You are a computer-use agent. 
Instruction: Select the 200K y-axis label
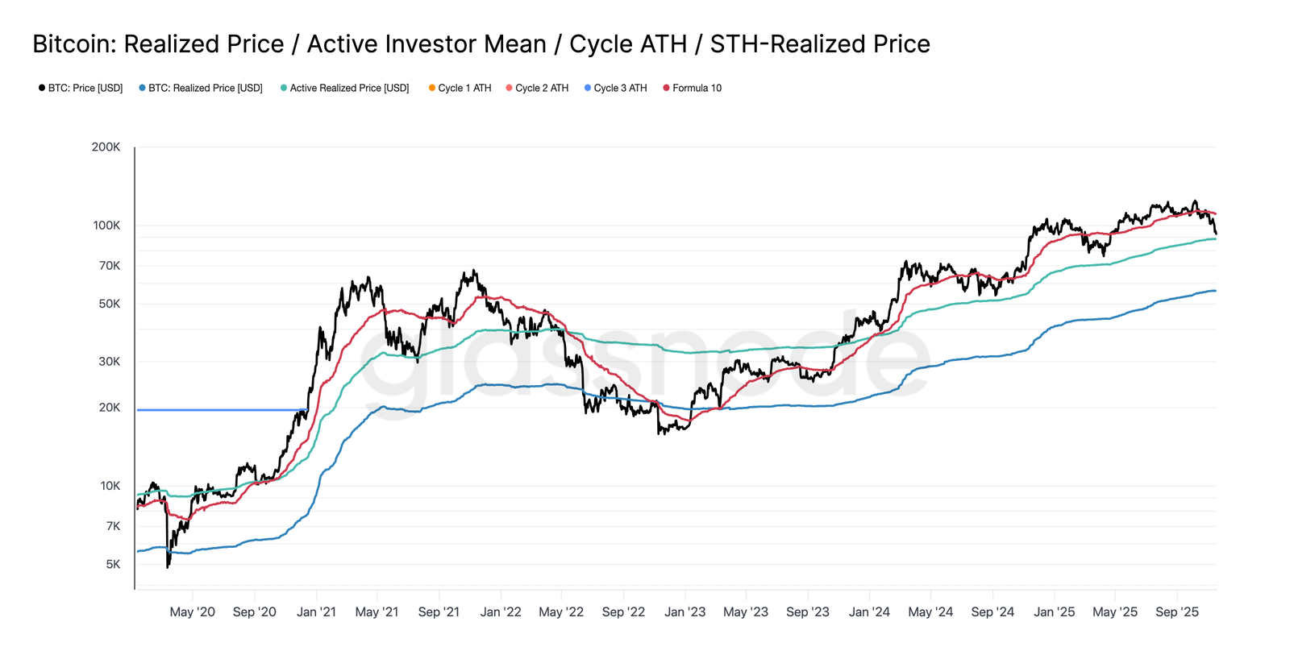(106, 147)
